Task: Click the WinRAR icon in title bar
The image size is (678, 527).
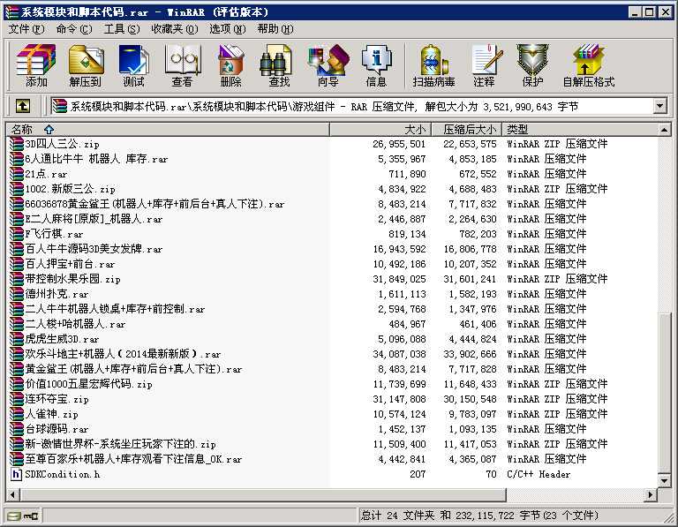Action: click(11, 11)
